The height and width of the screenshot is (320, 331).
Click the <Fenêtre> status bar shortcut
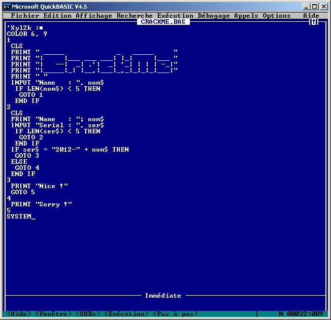[53, 314]
